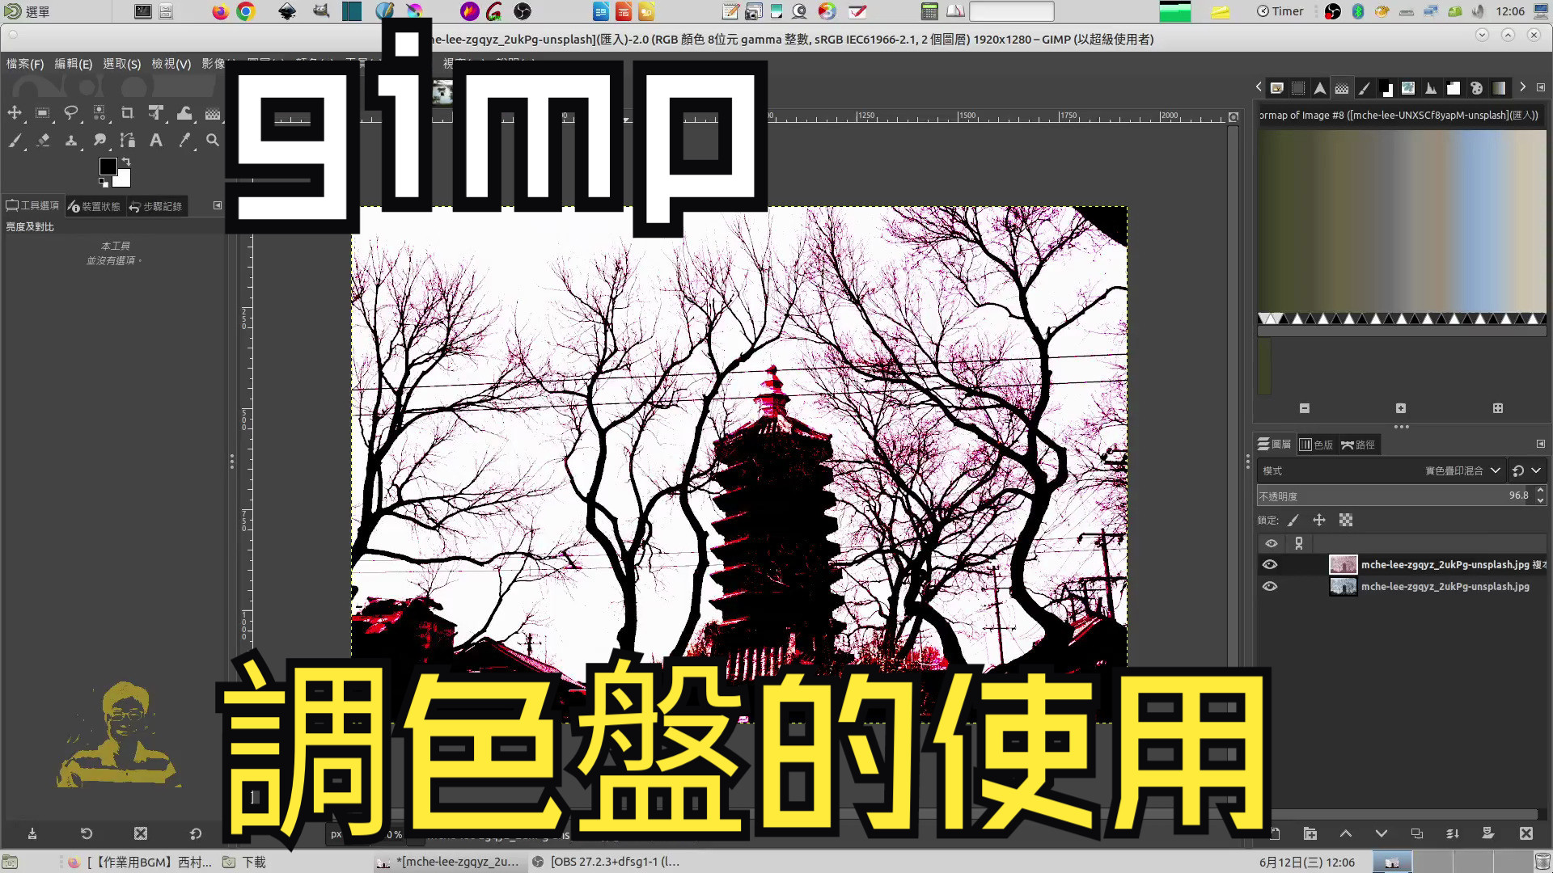Open the 檢視(V) menu
Viewport: 1553px width, 873px height.
click(x=171, y=63)
